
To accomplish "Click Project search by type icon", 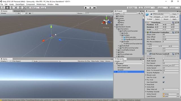I will click(x=139, y=13).
